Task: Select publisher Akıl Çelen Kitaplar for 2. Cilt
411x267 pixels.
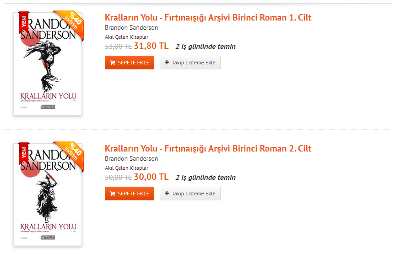Action: (x=126, y=168)
